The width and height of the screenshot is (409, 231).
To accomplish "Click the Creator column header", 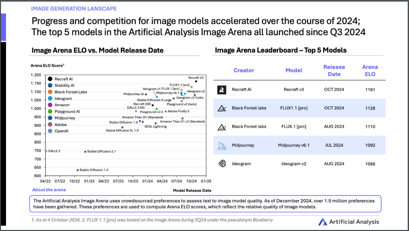I will [x=244, y=70].
